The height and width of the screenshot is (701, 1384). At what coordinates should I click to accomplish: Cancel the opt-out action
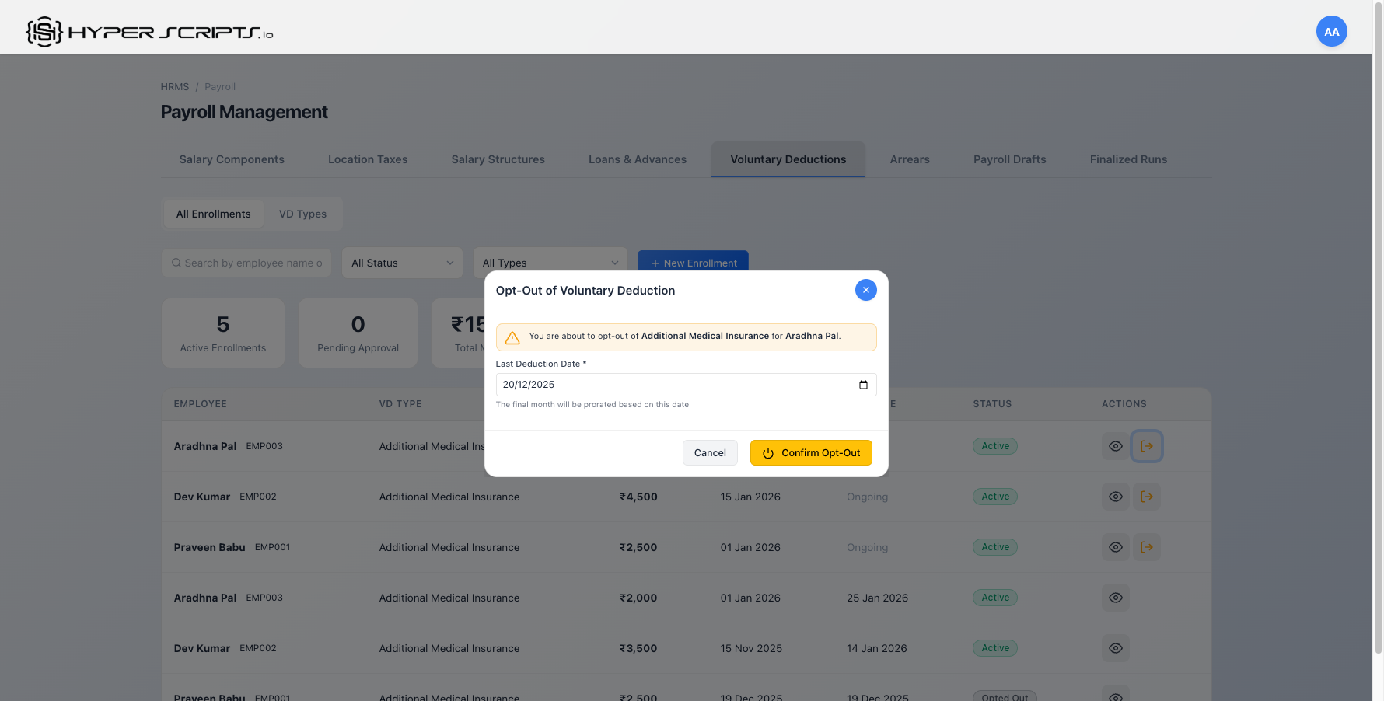(710, 452)
